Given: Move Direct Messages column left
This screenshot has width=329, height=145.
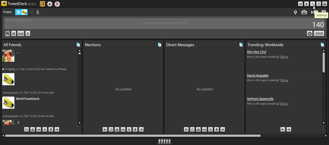Looking at the screenshot, I should tap(186, 129).
